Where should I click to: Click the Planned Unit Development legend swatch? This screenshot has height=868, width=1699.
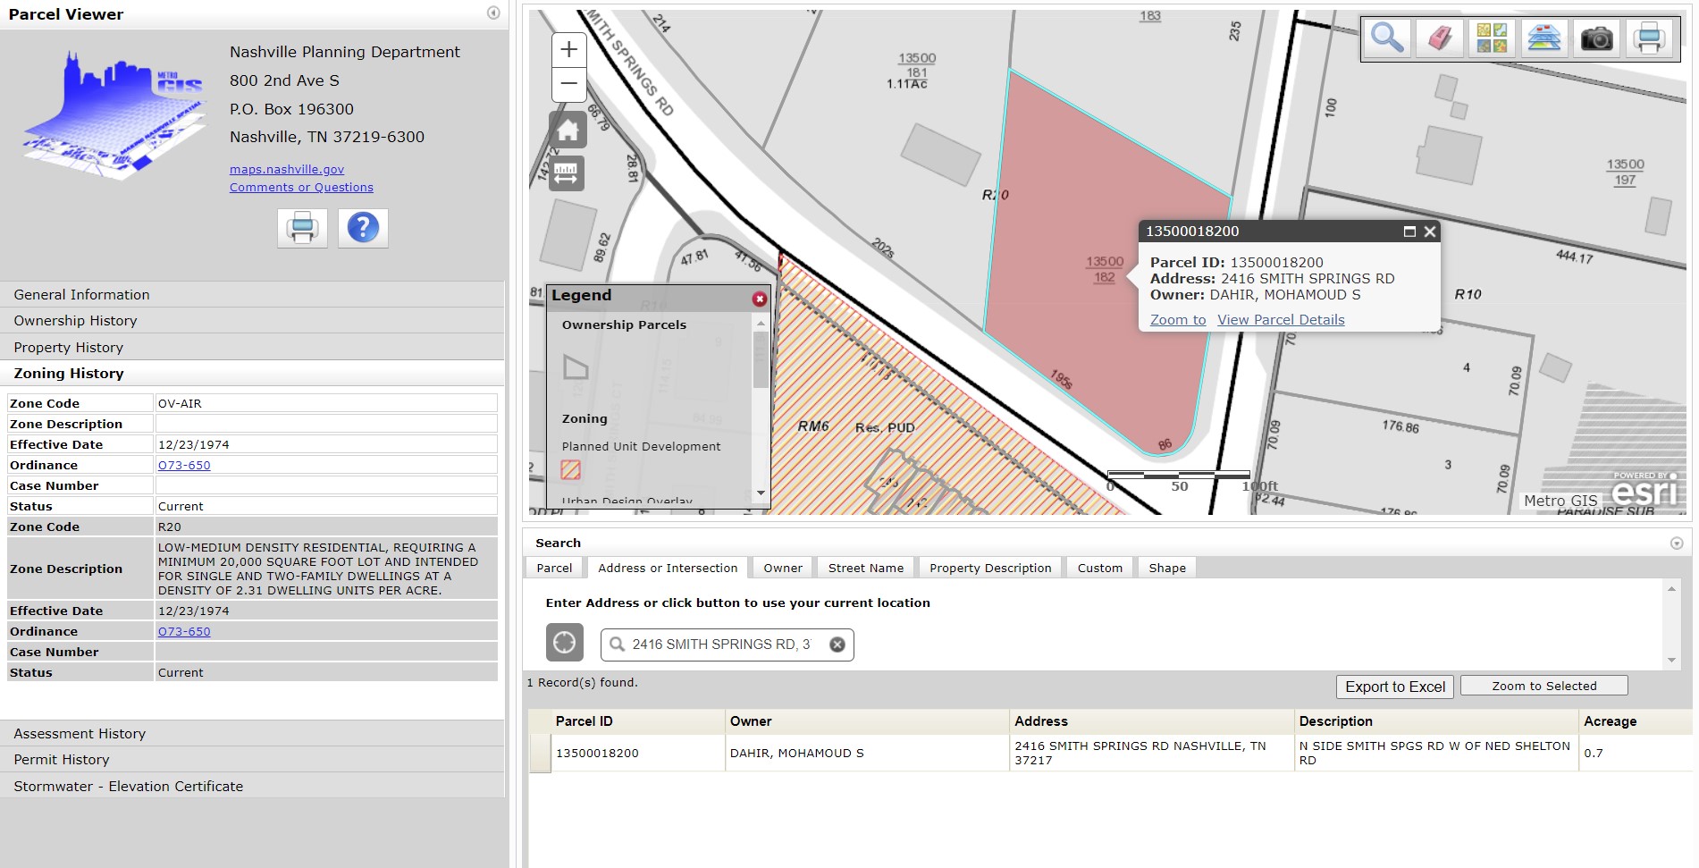tap(571, 469)
